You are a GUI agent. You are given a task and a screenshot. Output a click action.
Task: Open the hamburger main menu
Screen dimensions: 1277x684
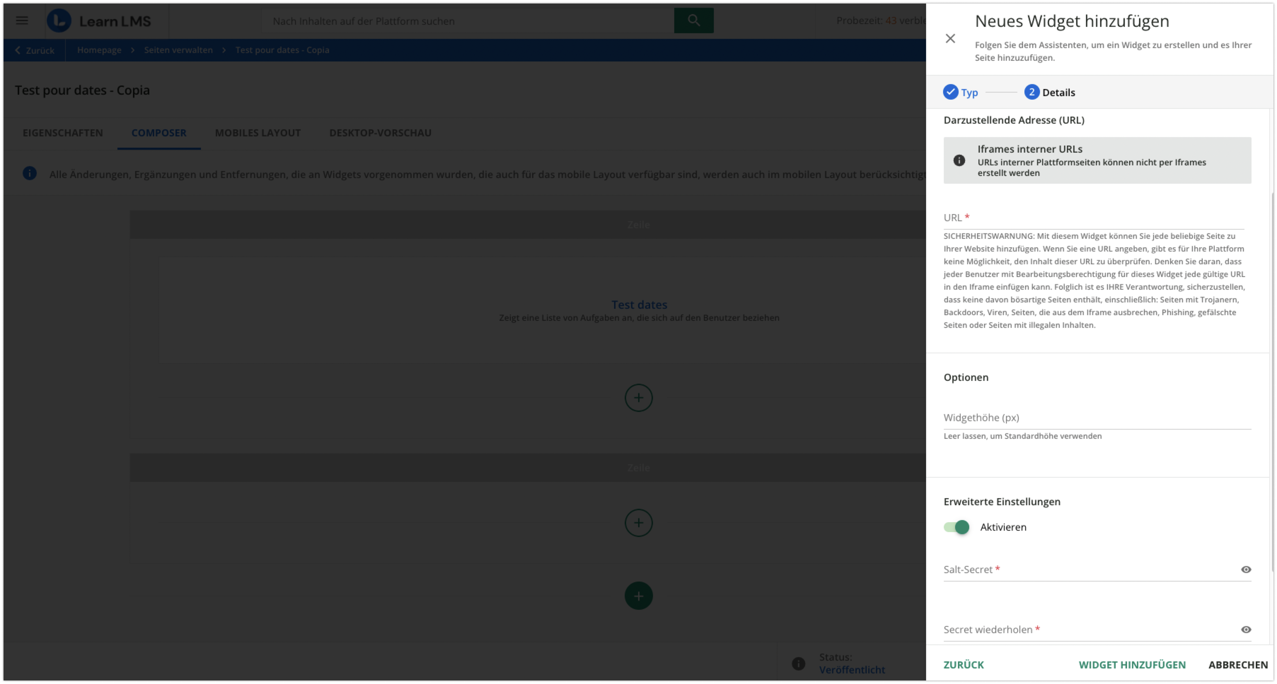click(x=22, y=20)
